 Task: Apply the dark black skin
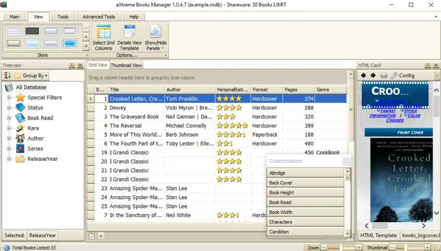(x=32, y=31)
